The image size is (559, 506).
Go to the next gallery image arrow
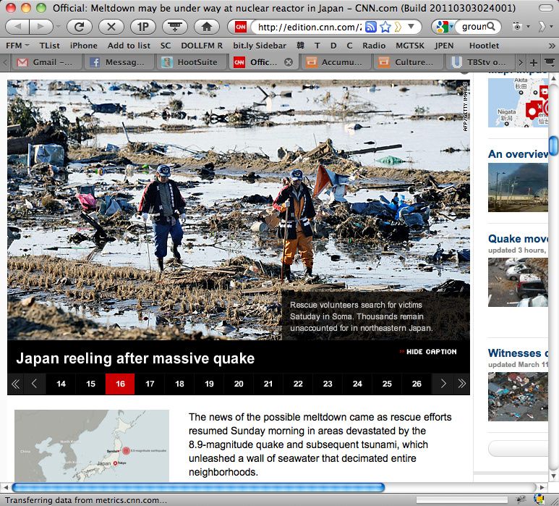443,384
